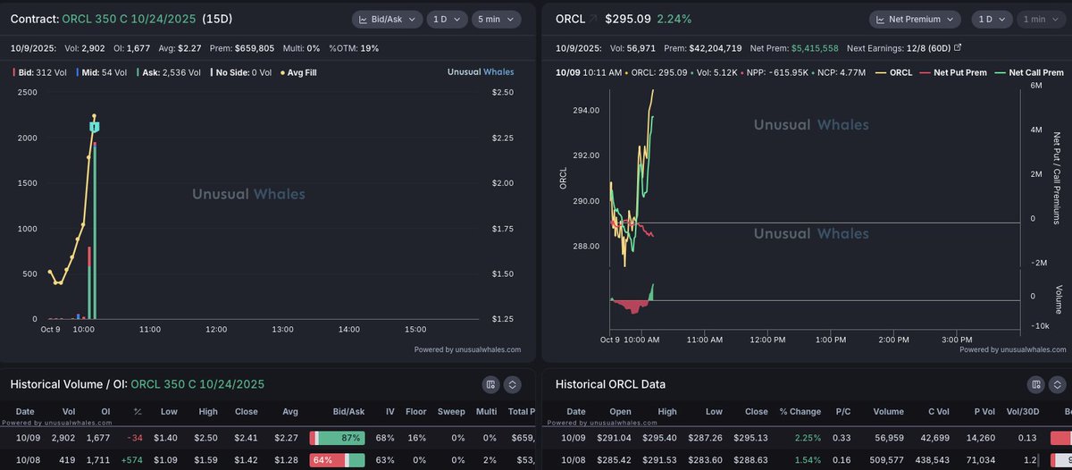This screenshot has height=470, width=1072.
Task: Click the $2.41 close cell for 10/09
Action: [247, 438]
